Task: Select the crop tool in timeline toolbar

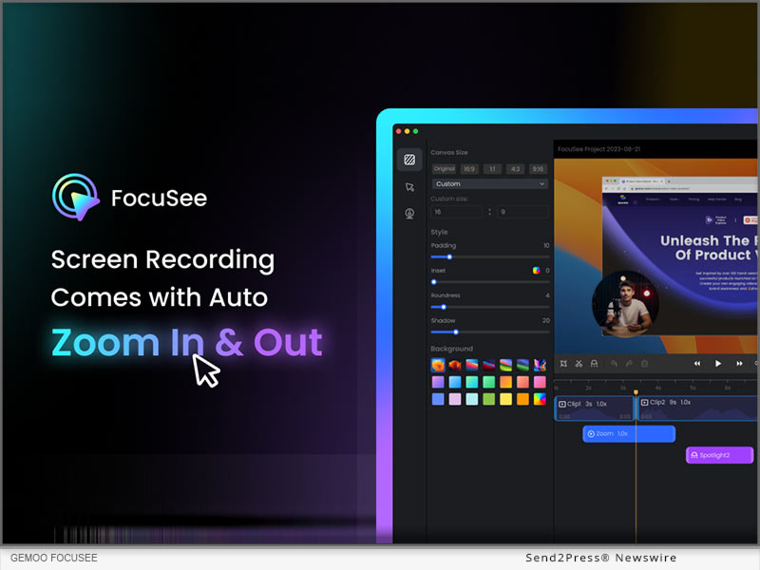Action: coord(564,363)
